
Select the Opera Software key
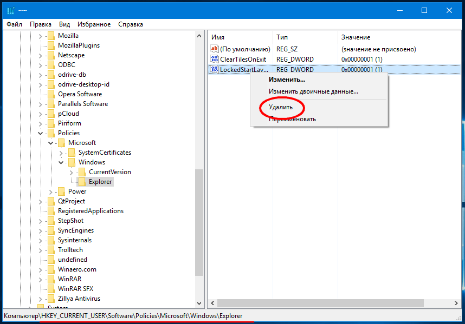80,94
